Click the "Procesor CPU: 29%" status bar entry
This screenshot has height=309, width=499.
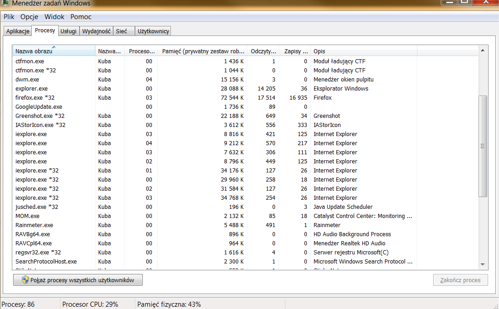90,304
